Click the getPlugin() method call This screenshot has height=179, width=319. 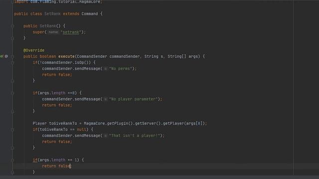pyautogui.click(x=120, y=123)
